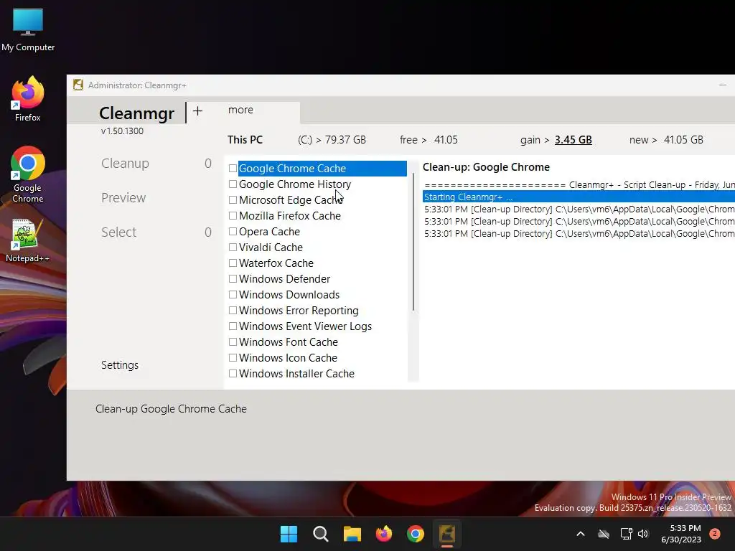
Task: Check Google Chrome Cache checkbox
Action: [x=233, y=168]
